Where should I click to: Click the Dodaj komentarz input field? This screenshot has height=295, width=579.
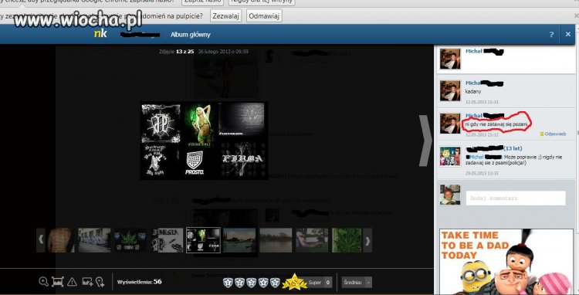click(x=516, y=198)
